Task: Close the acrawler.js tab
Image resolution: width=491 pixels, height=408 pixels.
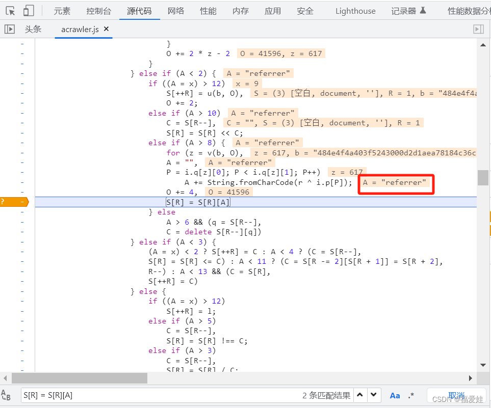Action: click(106, 29)
